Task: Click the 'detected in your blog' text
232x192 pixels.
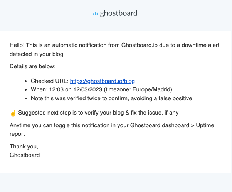Action: pyautogui.click(x=36, y=54)
